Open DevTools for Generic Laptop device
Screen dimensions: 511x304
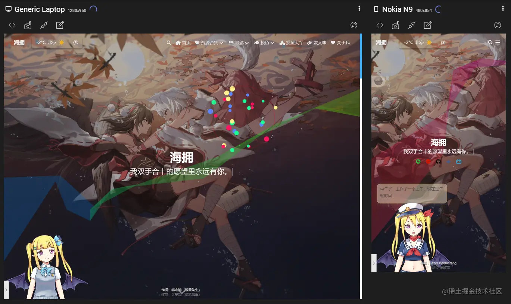tap(12, 25)
